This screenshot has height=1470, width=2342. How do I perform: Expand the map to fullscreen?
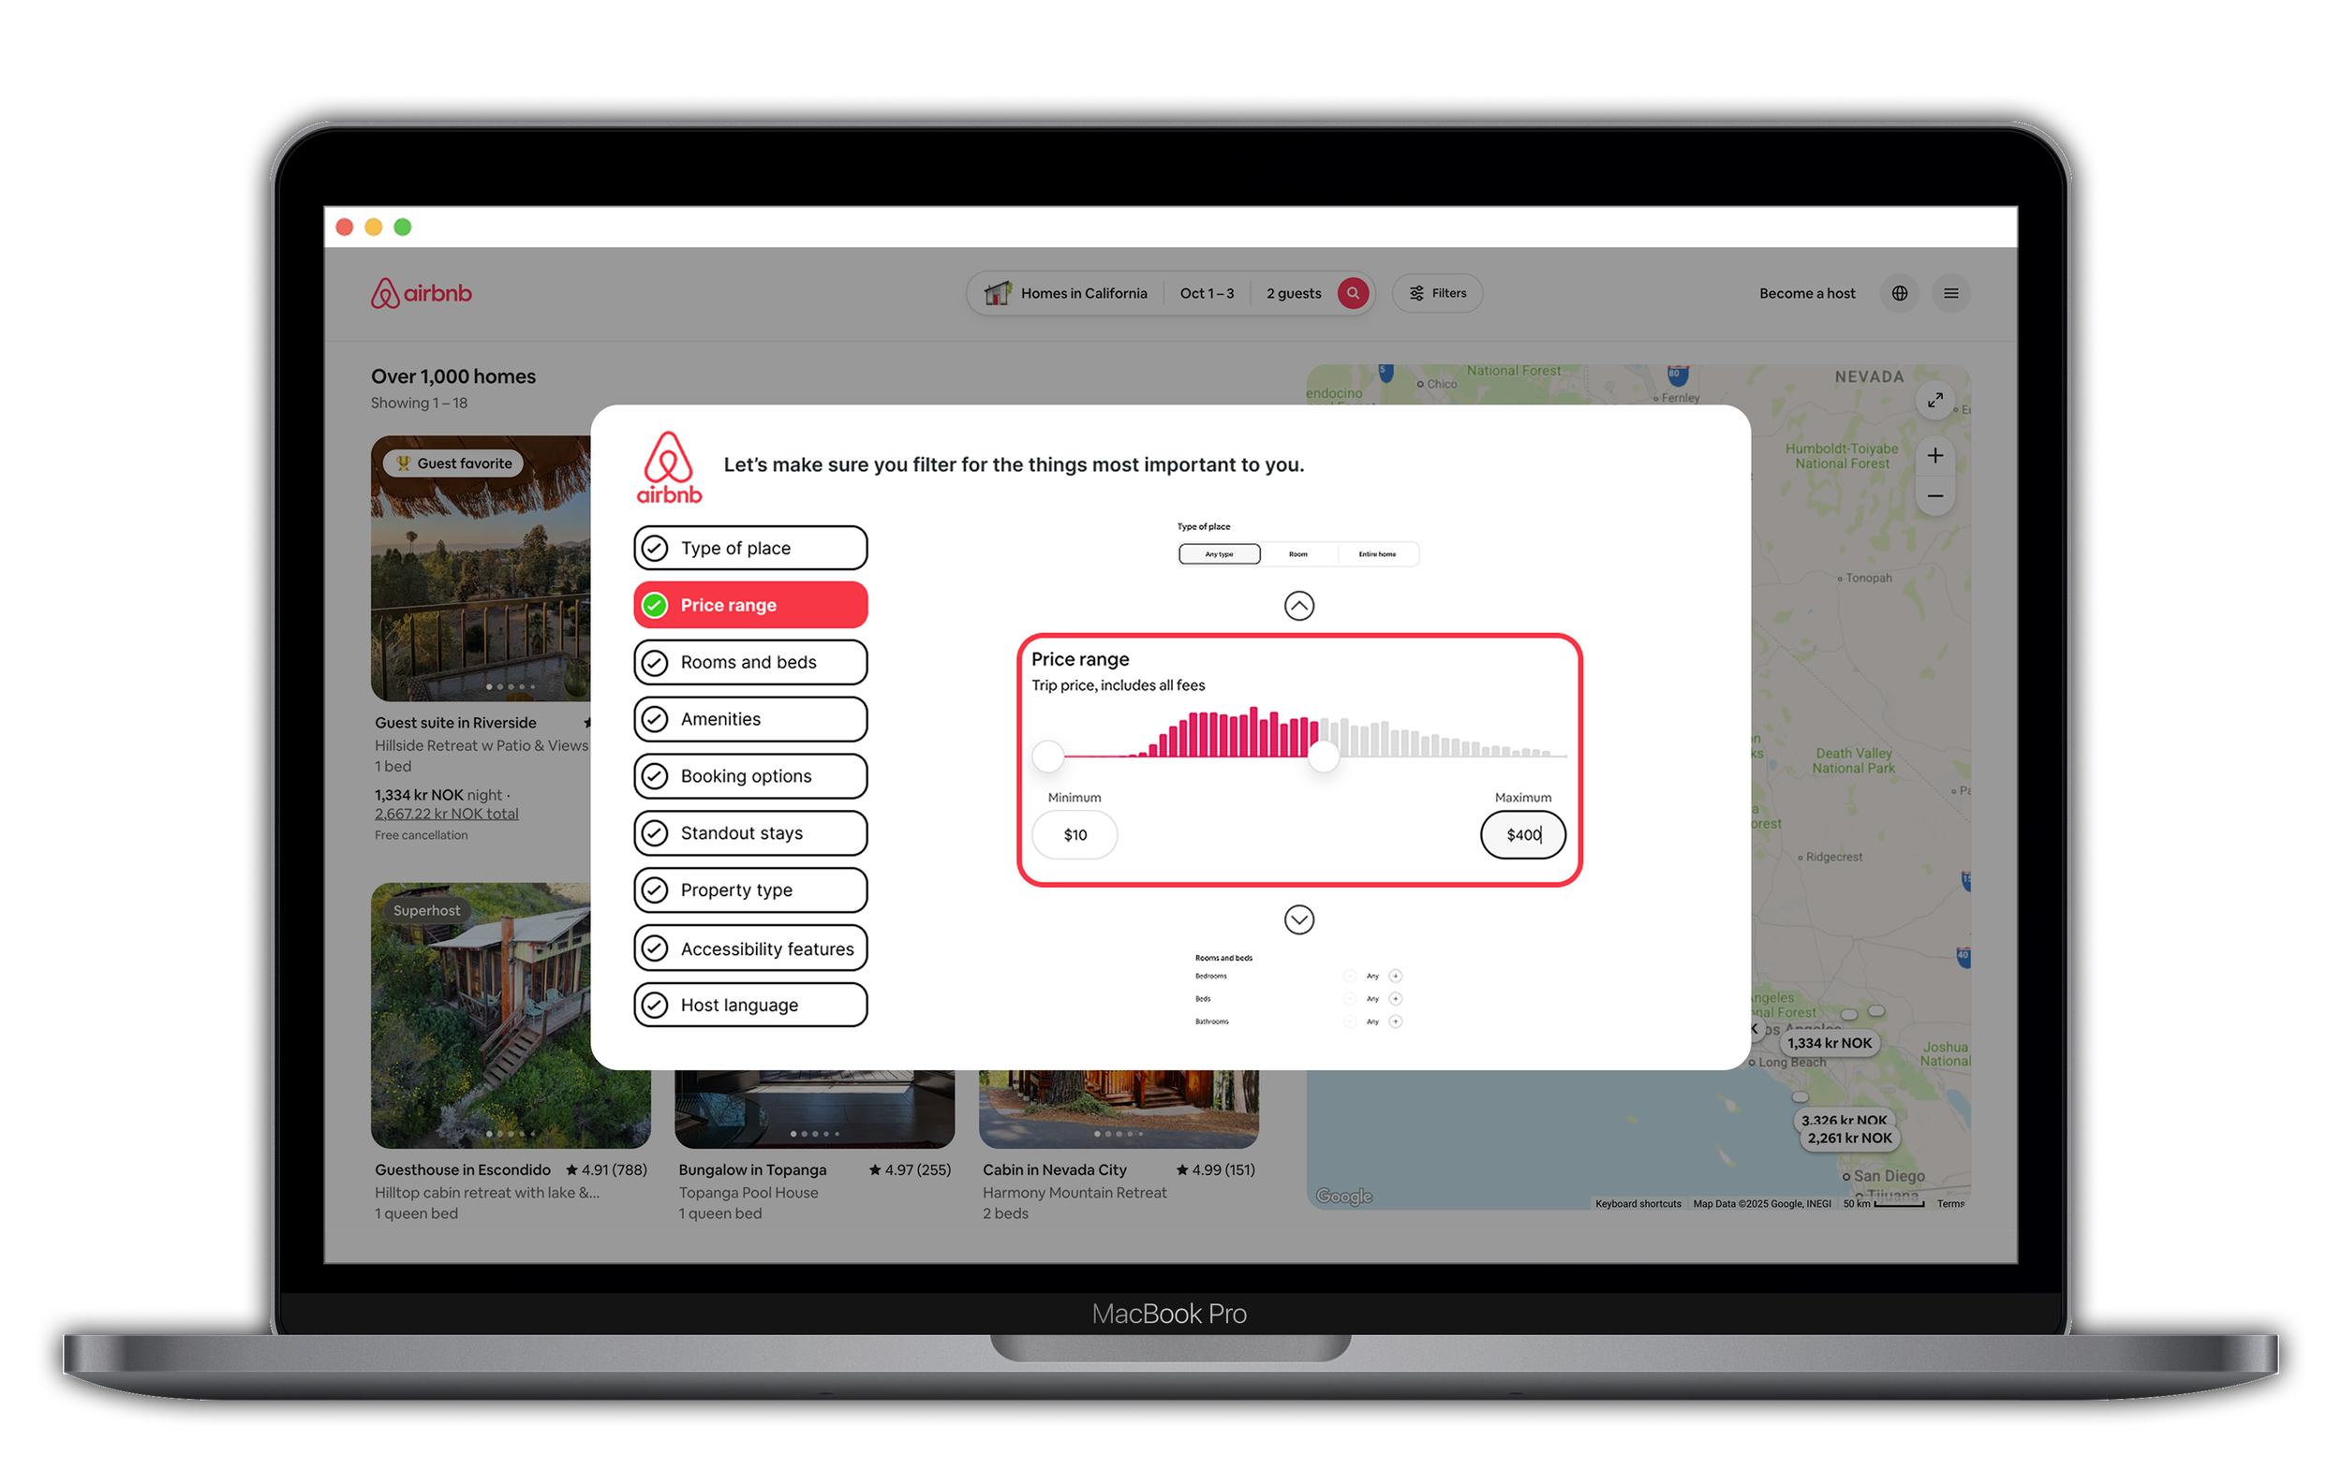(1935, 400)
